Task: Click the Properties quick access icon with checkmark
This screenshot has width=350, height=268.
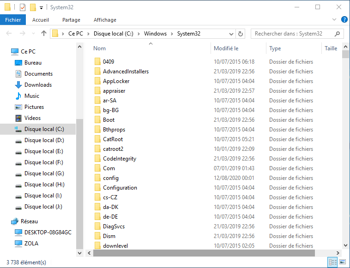Action: [x=23, y=7]
